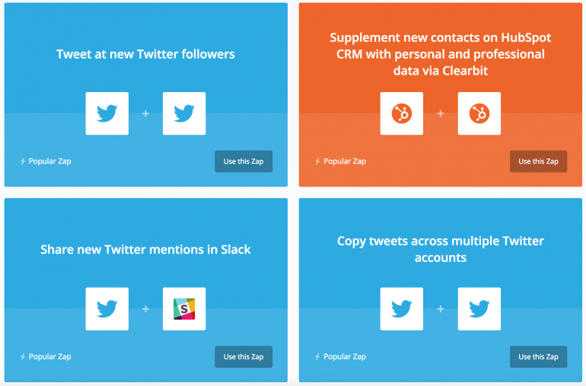Screen dimensions: 586x386
Task: Click the Slack icon in mentions card
Action: tap(184, 308)
